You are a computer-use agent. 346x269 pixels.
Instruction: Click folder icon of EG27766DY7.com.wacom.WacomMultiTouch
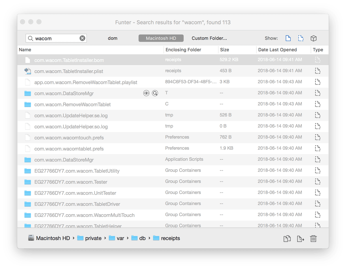point(28,215)
